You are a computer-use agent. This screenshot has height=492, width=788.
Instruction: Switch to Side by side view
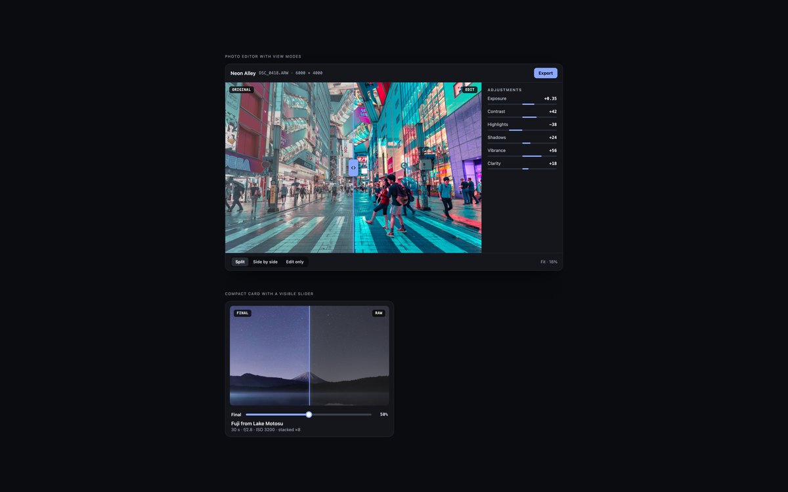pos(265,262)
